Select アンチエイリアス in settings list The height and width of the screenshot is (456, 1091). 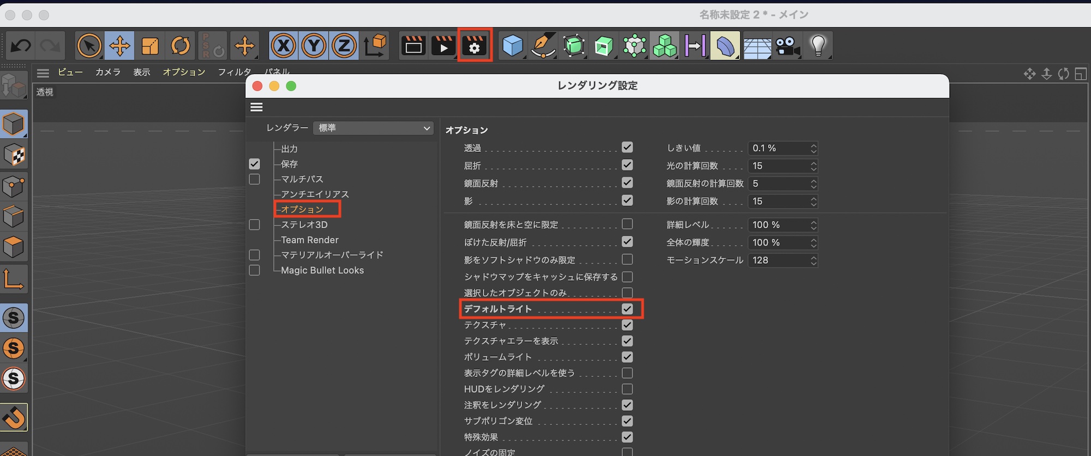pos(315,194)
